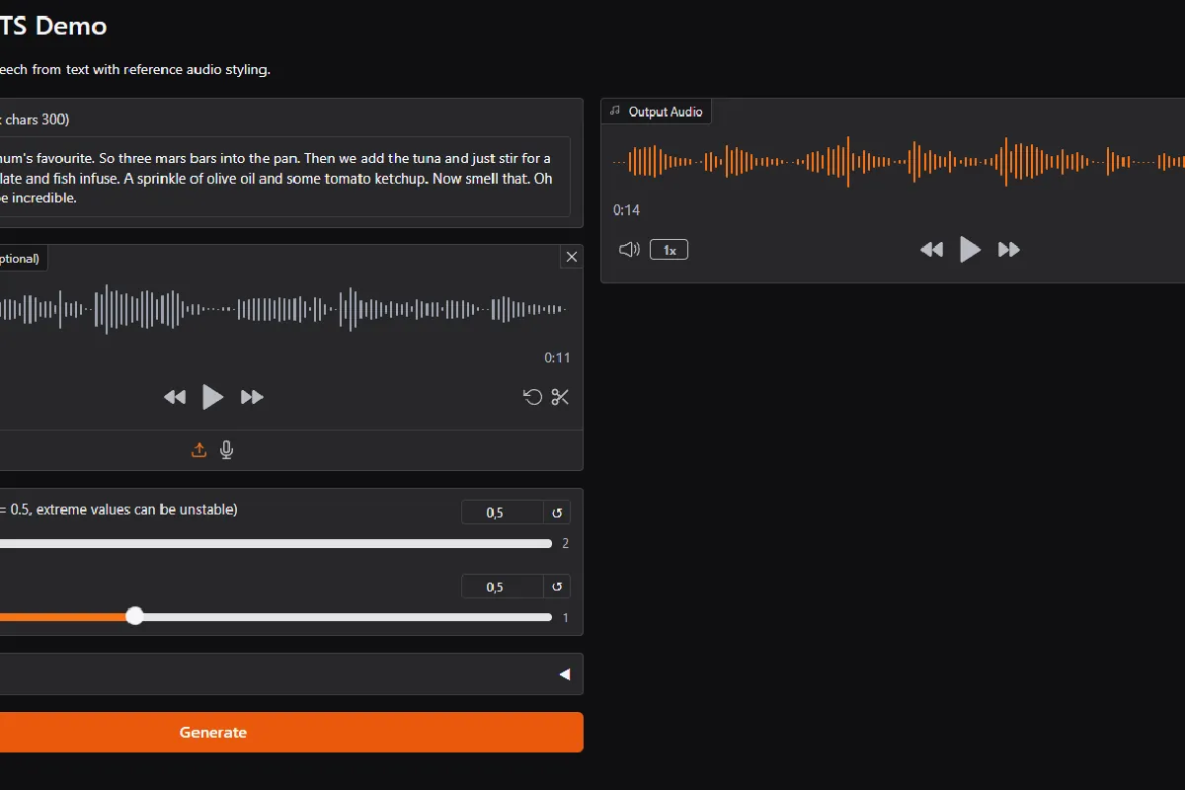Reset the second slider's 0,5 value
1185x790 pixels.
click(557, 587)
